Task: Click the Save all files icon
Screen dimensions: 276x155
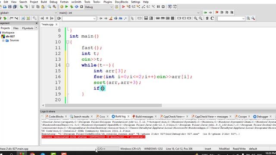Action: [x=15, y=7]
